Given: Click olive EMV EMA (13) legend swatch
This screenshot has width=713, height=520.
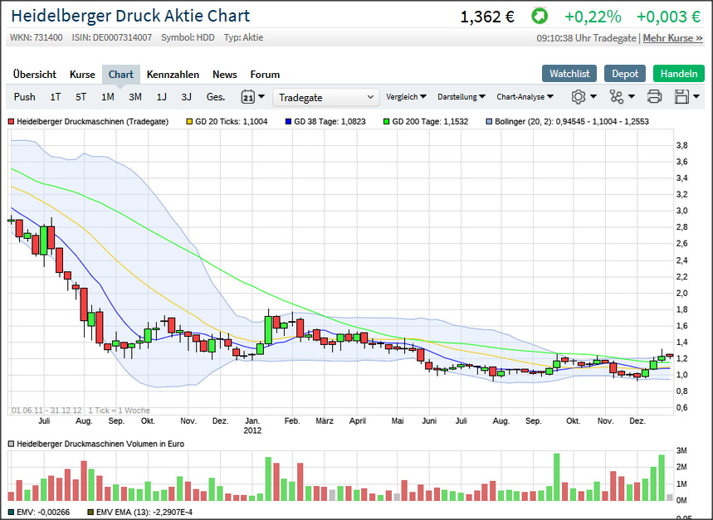Looking at the screenshot, I should click(x=90, y=513).
